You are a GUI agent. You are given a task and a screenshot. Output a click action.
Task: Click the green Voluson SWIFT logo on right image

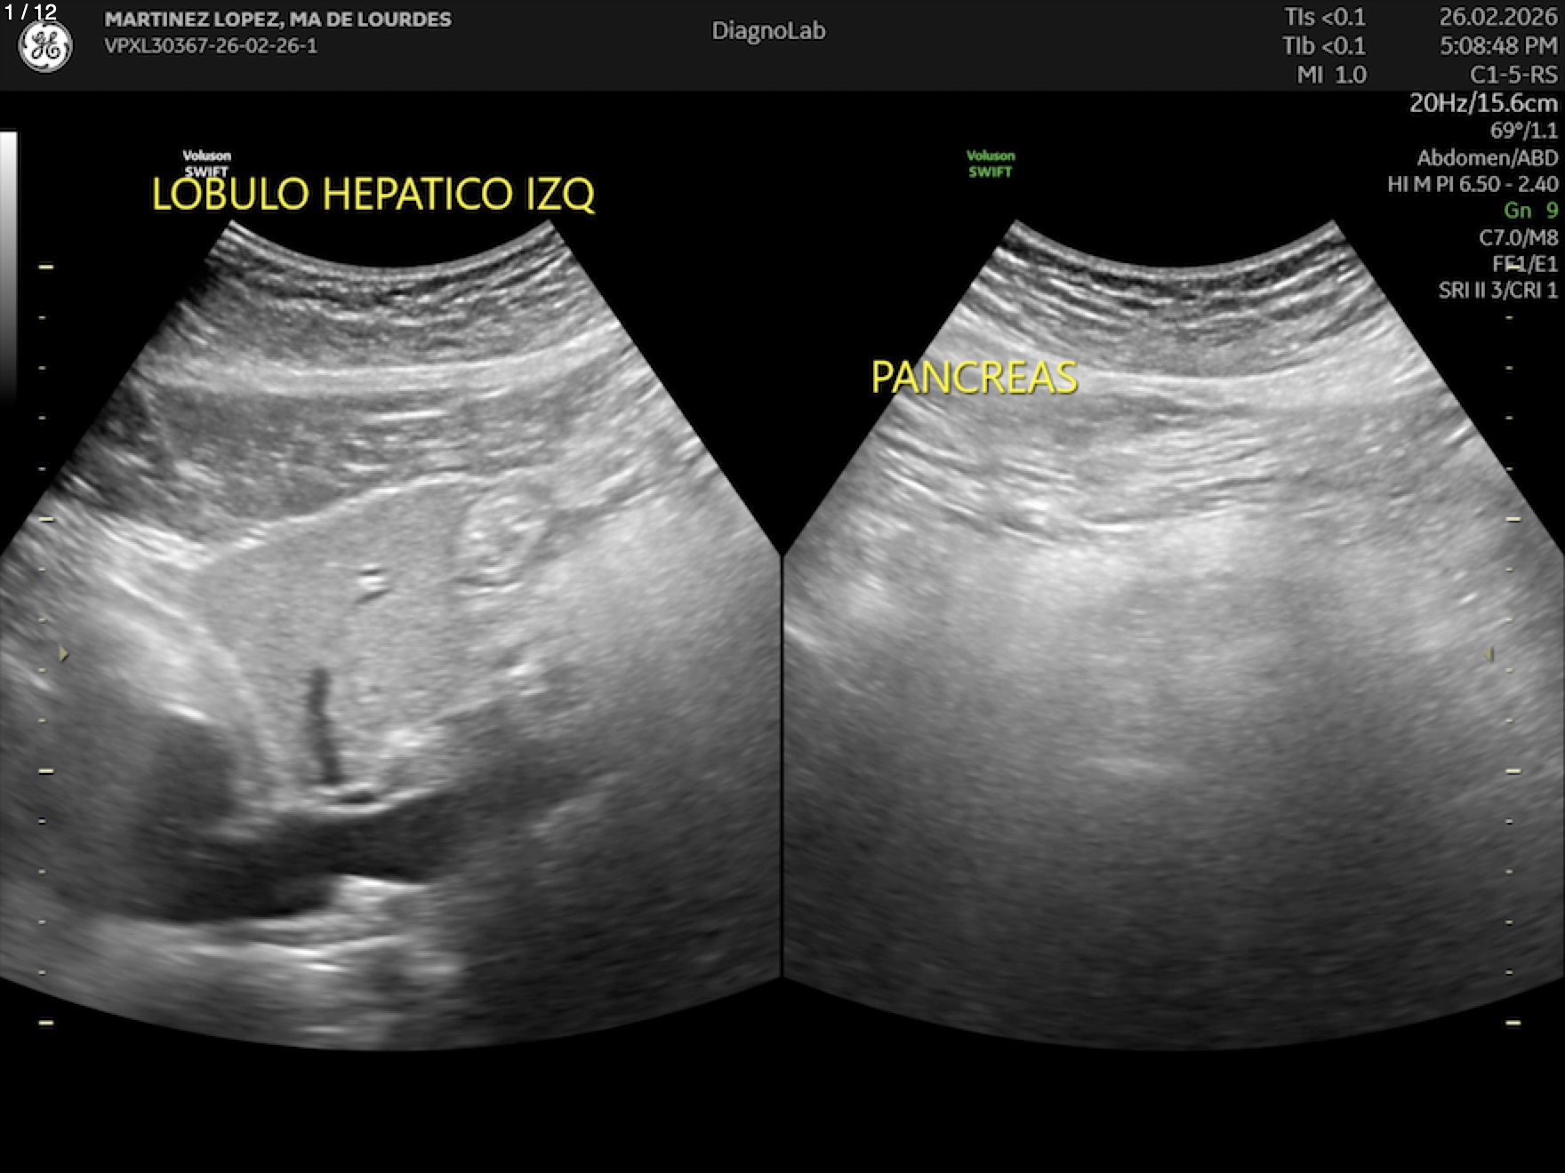[991, 164]
